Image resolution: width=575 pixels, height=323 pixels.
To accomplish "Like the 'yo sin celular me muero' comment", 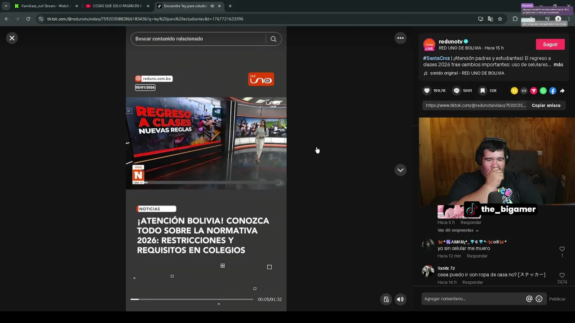I will (x=562, y=249).
